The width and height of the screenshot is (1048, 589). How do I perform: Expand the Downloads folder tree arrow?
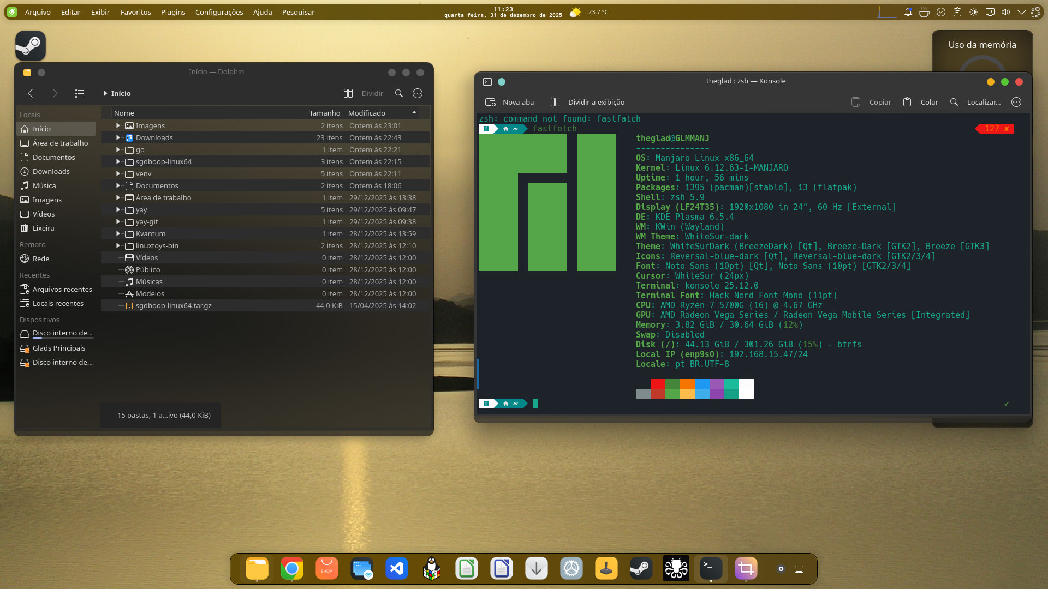click(118, 137)
